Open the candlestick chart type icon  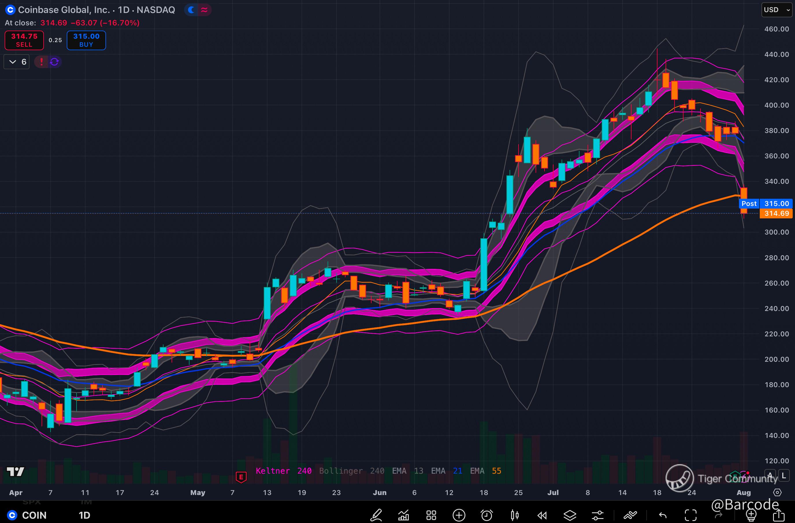(x=514, y=515)
